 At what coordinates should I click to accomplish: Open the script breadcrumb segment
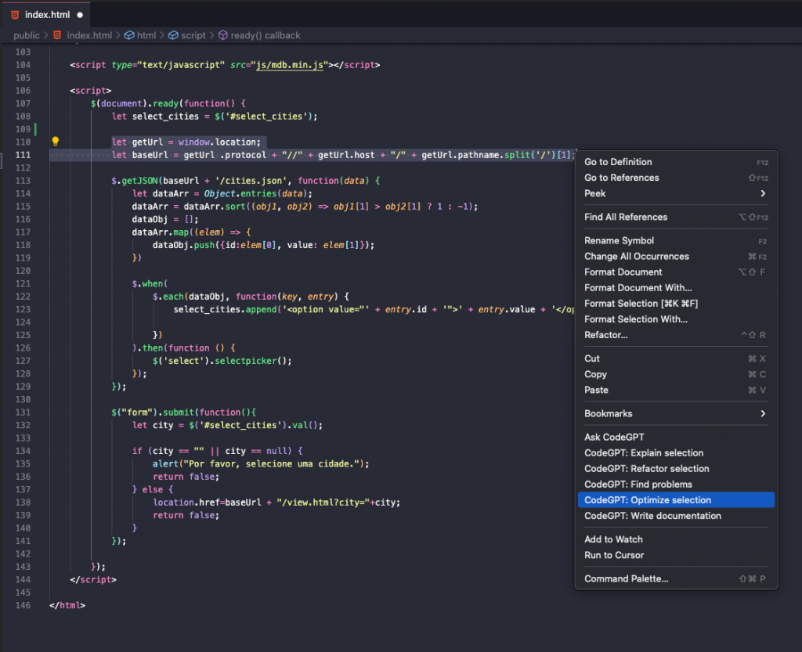193,35
